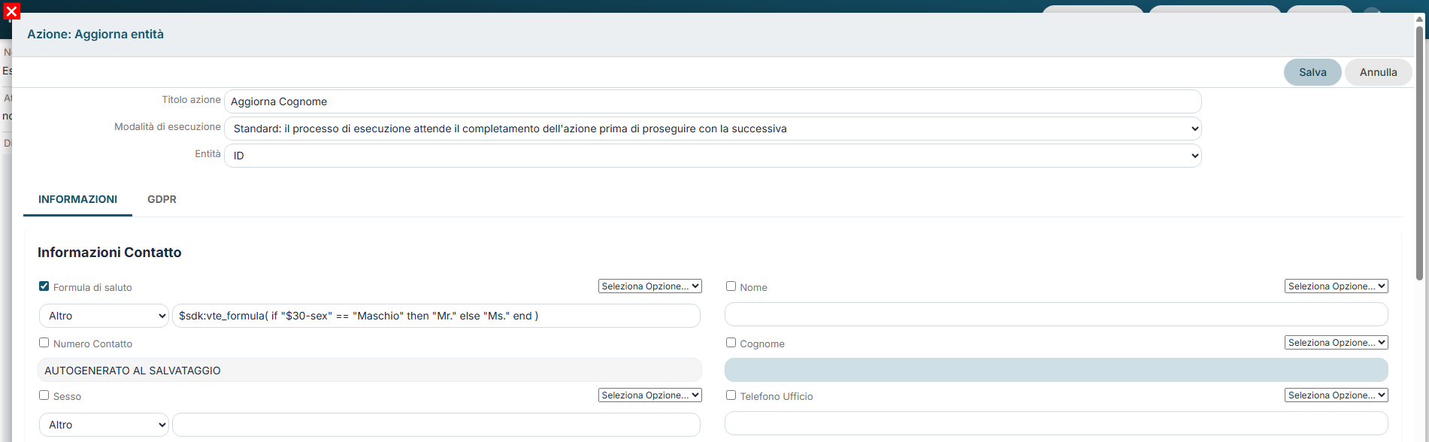The width and height of the screenshot is (1429, 442).
Task: Open Seleziona Opzione for Formula di saluto
Action: click(x=650, y=286)
